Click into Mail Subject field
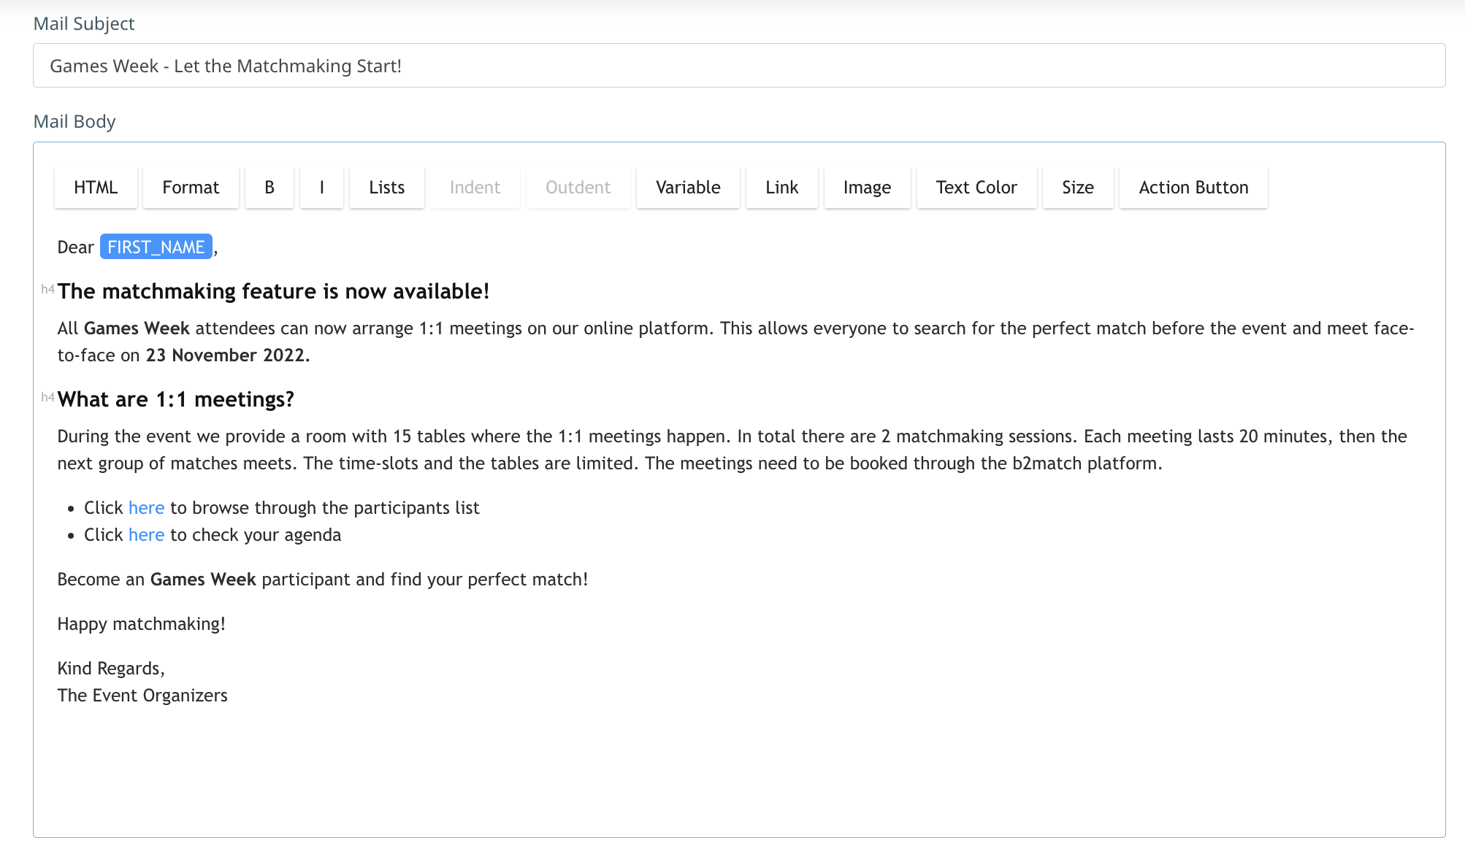 (738, 66)
